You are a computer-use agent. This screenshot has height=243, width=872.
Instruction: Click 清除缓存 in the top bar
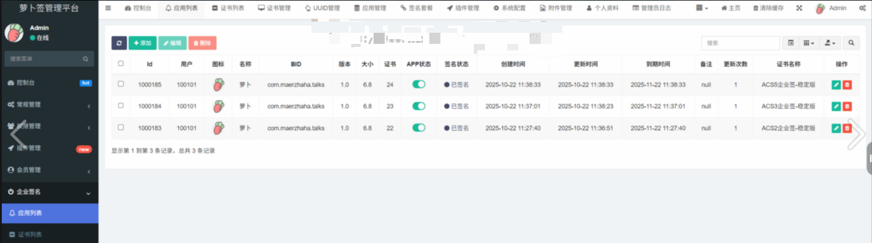pos(768,8)
